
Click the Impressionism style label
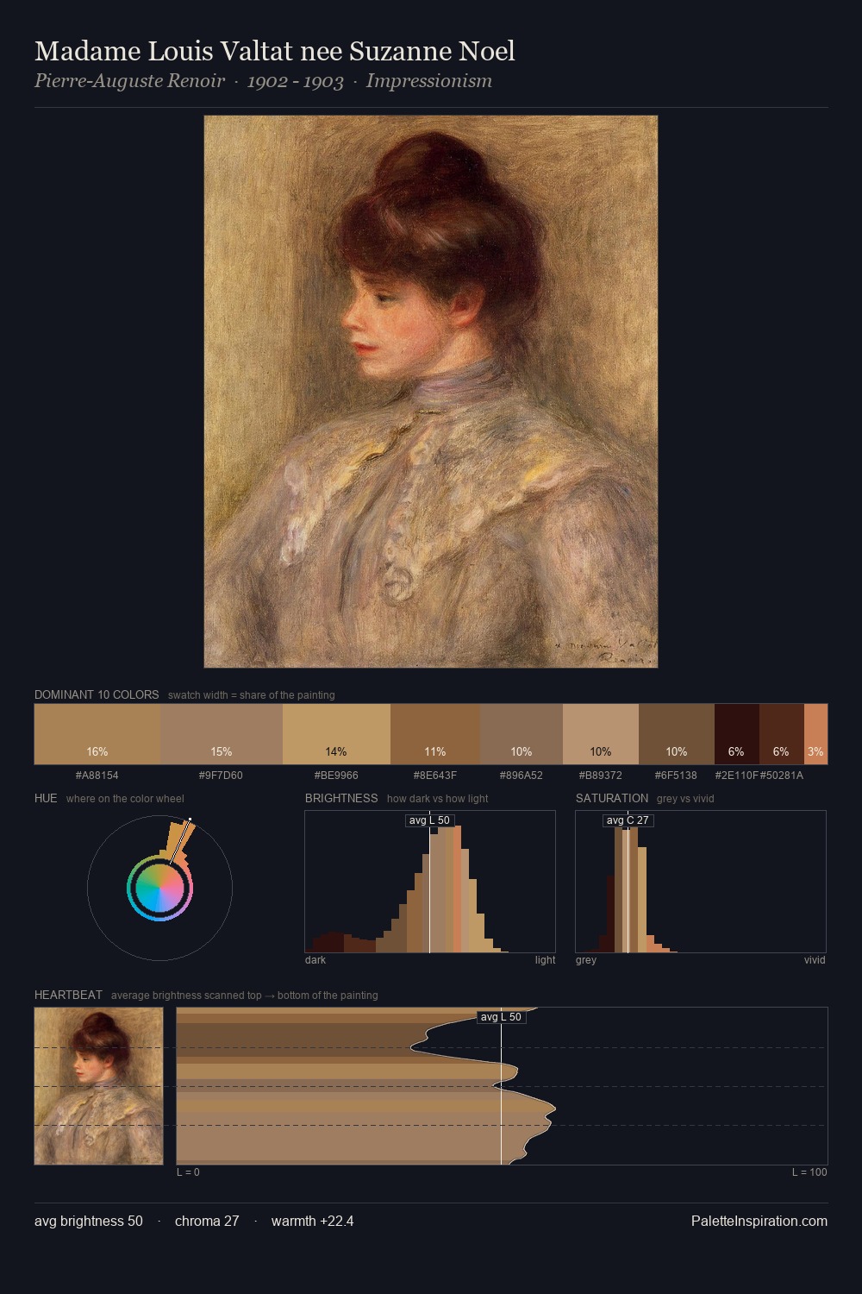tap(429, 81)
